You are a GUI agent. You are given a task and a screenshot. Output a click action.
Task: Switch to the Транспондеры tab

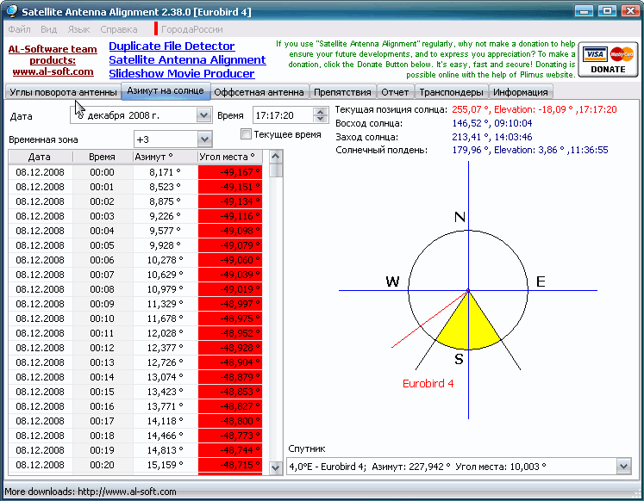click(452, 92)
